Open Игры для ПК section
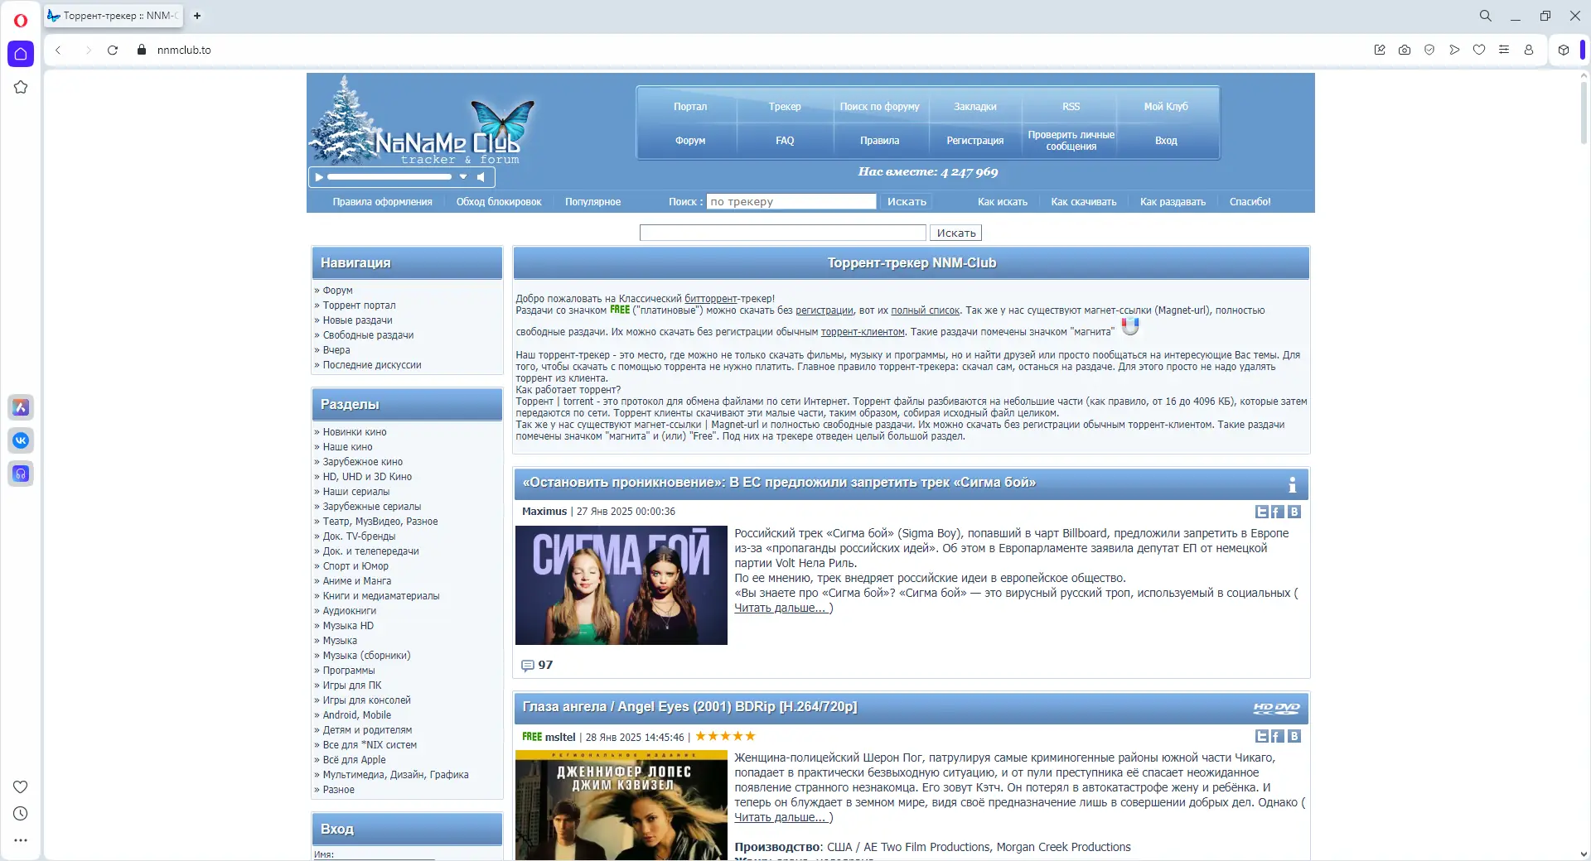Screen dimensions: 1591x861 coord(352,685)
